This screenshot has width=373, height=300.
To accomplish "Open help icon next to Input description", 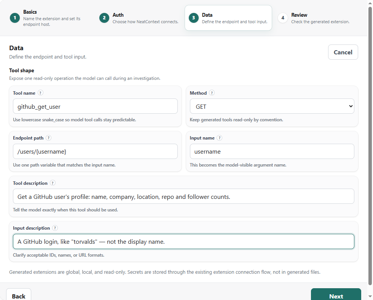I will click(x=55, y=228).
